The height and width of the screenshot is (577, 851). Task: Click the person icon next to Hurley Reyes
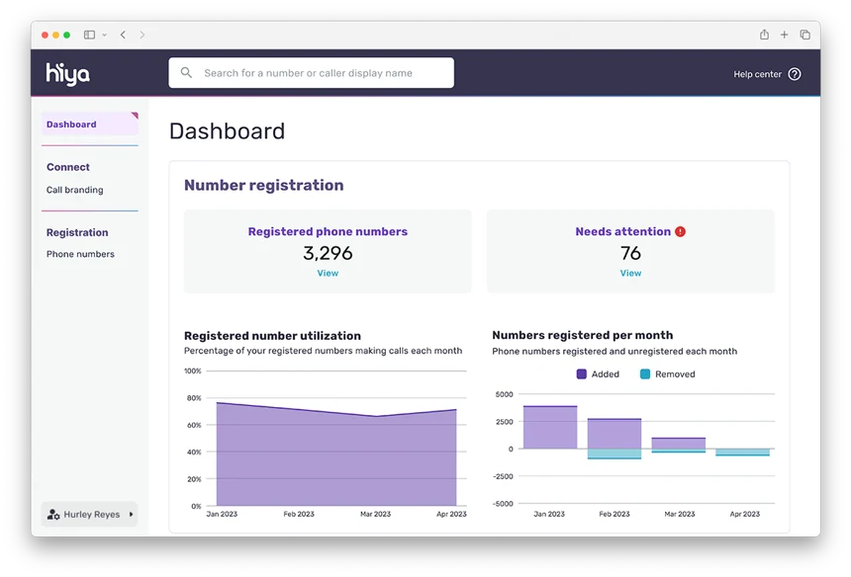coord(52,514)
